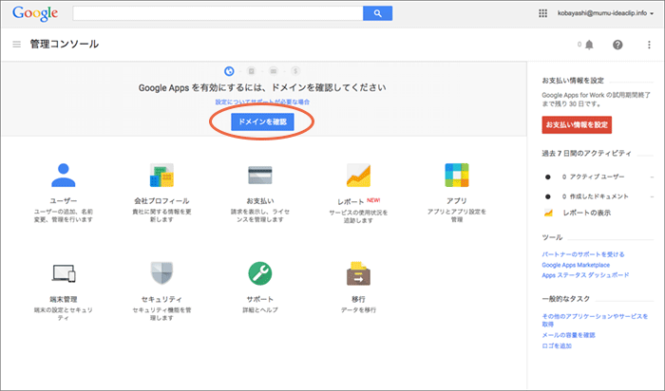This screenshot has width=665, height=391.
Task: Click the first setup step globe icon
Action: [229, 71]
